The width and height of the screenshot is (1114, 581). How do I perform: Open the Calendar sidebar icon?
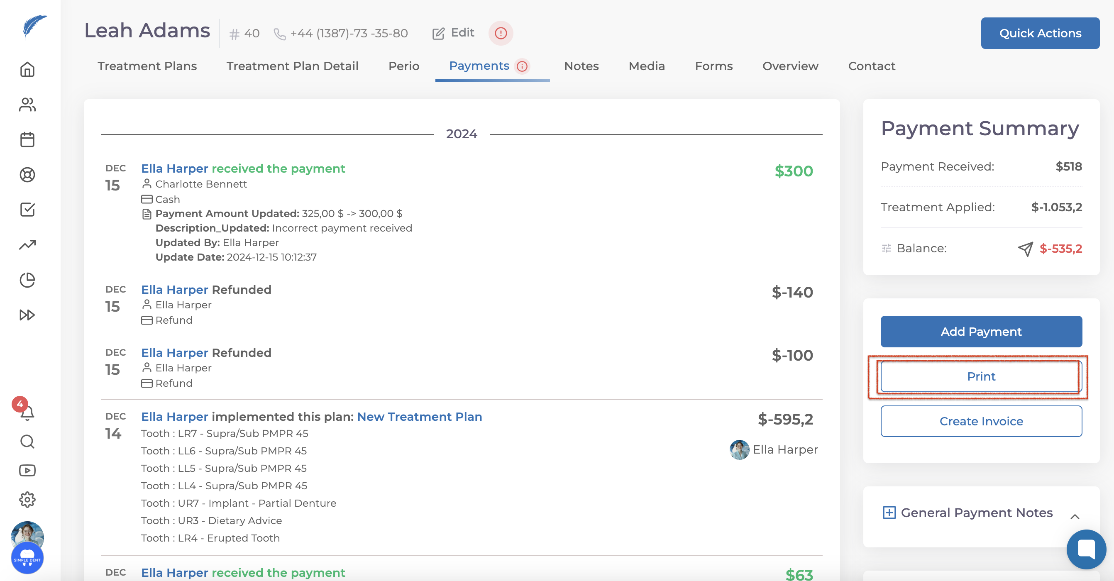pos(27,139)
